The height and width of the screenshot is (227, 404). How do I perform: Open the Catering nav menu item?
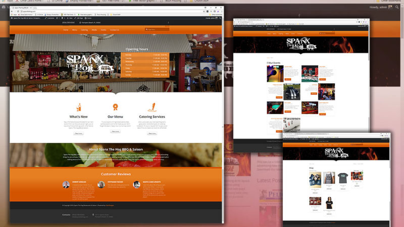coord(84,30)
